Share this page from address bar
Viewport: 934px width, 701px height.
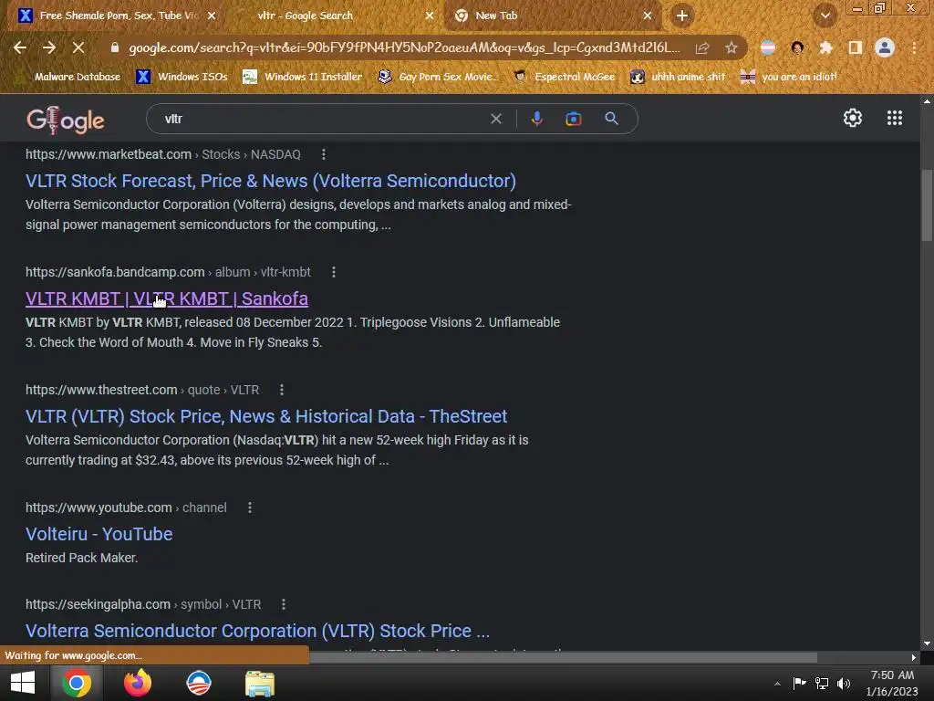[x=702, y=48]
